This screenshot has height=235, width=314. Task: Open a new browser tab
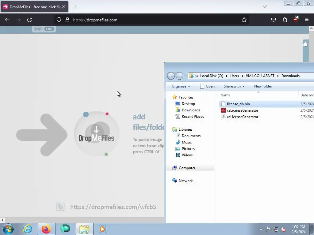75,7
